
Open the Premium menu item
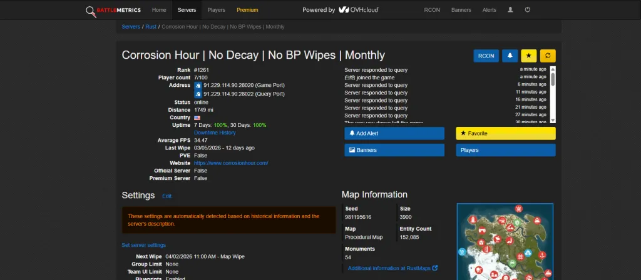(x=247, y=10)
